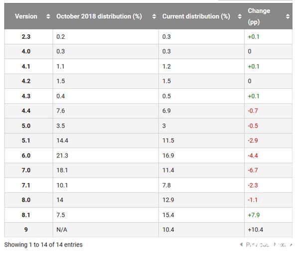This screenshot has width=299, height=264.
Task: Click the 16.9 current distribution cell
Action: click(x=168, y=155)
